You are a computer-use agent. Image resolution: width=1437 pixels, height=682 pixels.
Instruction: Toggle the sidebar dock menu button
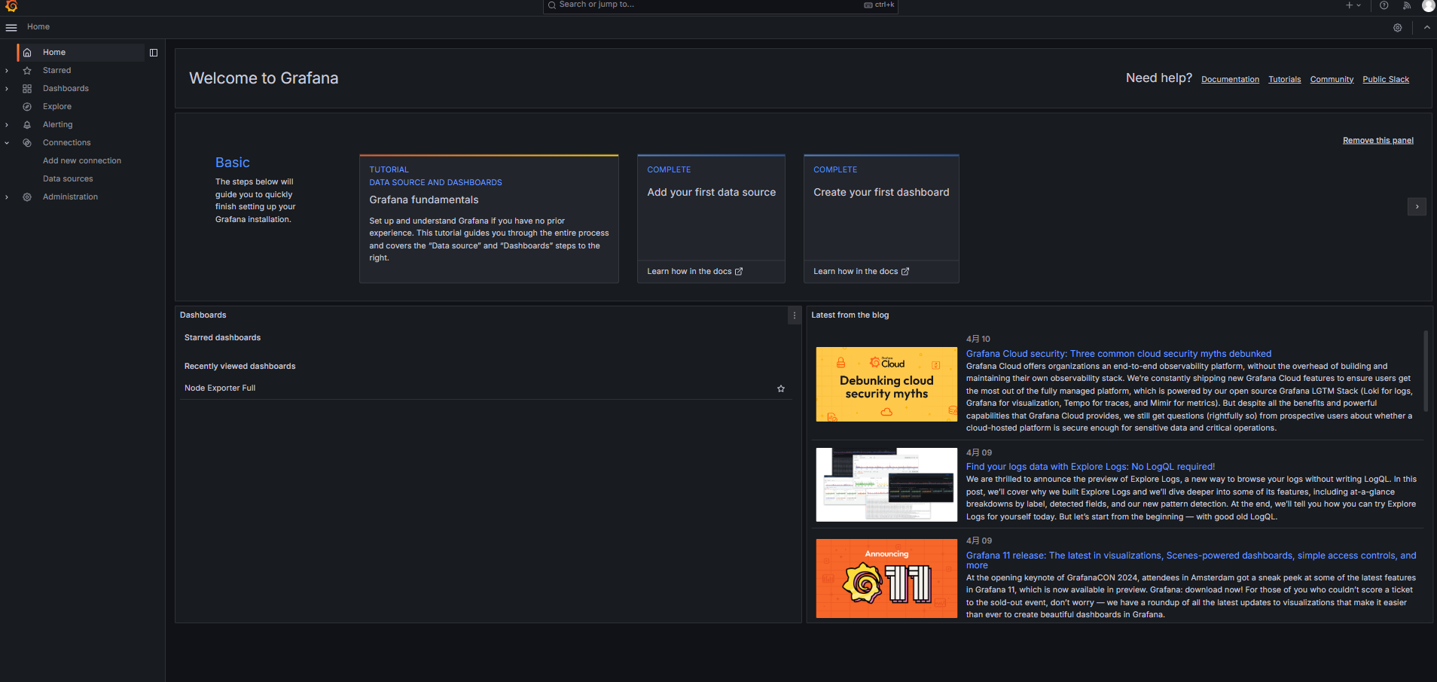154,53
